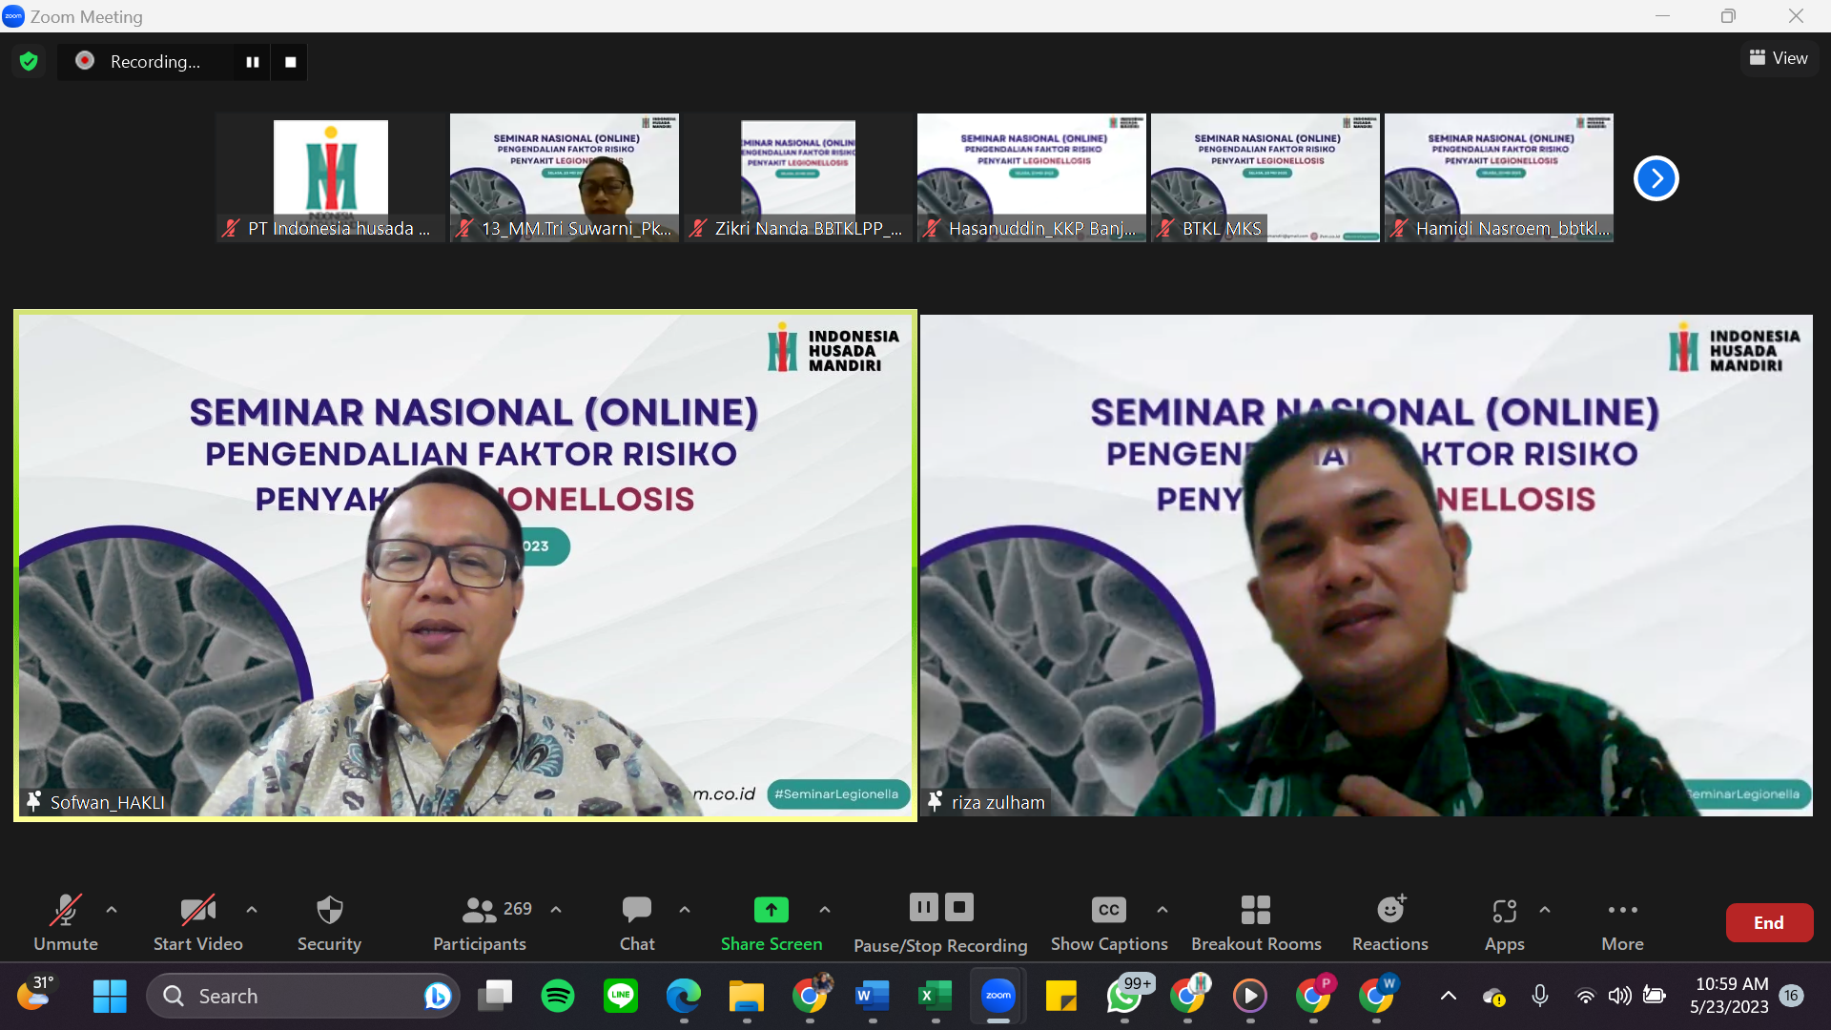The height and width of the screenshot is (1030, 1831).
Task: Expand audio options arrow beside Unmute
Action: 112,910
